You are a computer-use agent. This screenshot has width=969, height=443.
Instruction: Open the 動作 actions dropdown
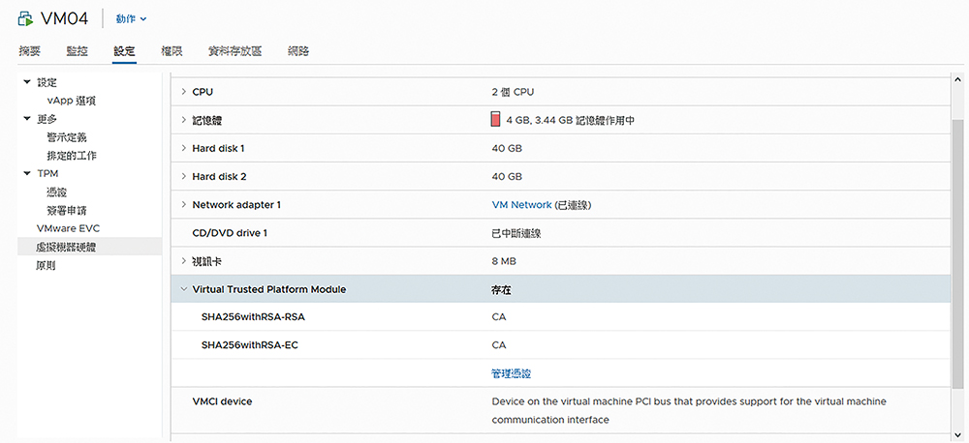pyautogui.click(x=131, y=19)
